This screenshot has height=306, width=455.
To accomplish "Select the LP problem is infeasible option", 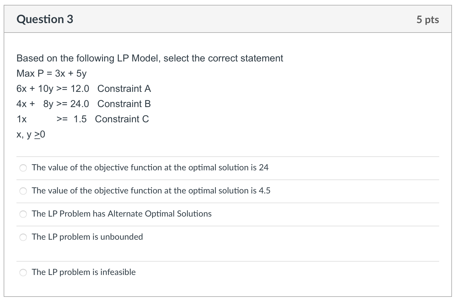I will [23, 273].
